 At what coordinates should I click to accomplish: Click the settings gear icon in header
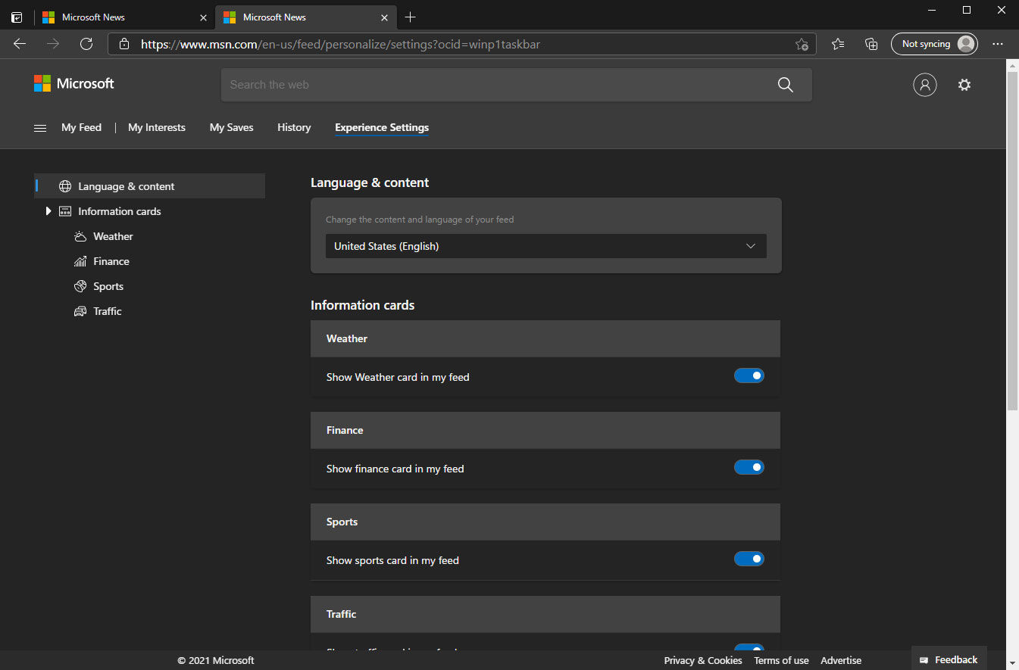coord(964,85)
